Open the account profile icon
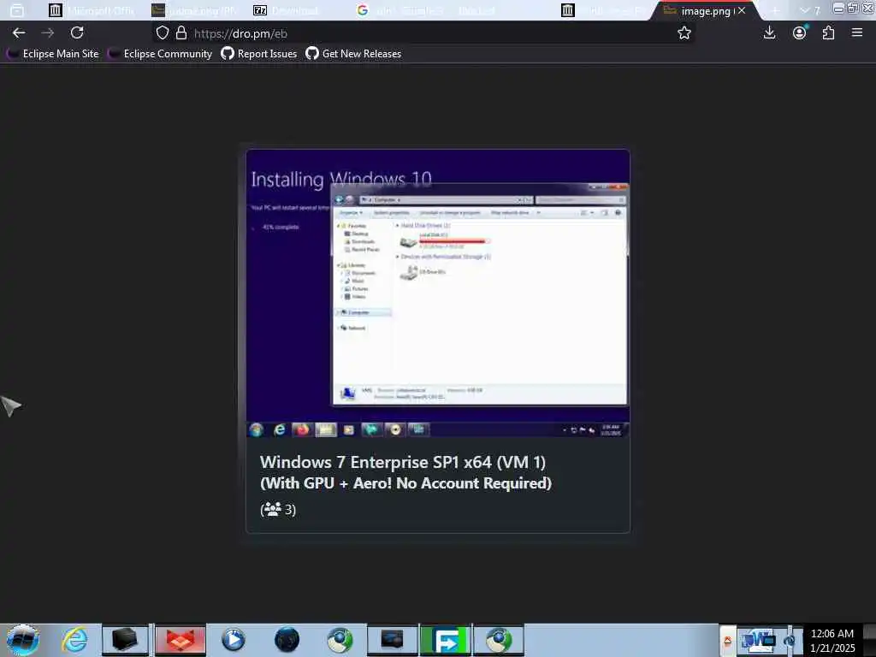The width and height of the screenshot is (876, 657). 800,33
